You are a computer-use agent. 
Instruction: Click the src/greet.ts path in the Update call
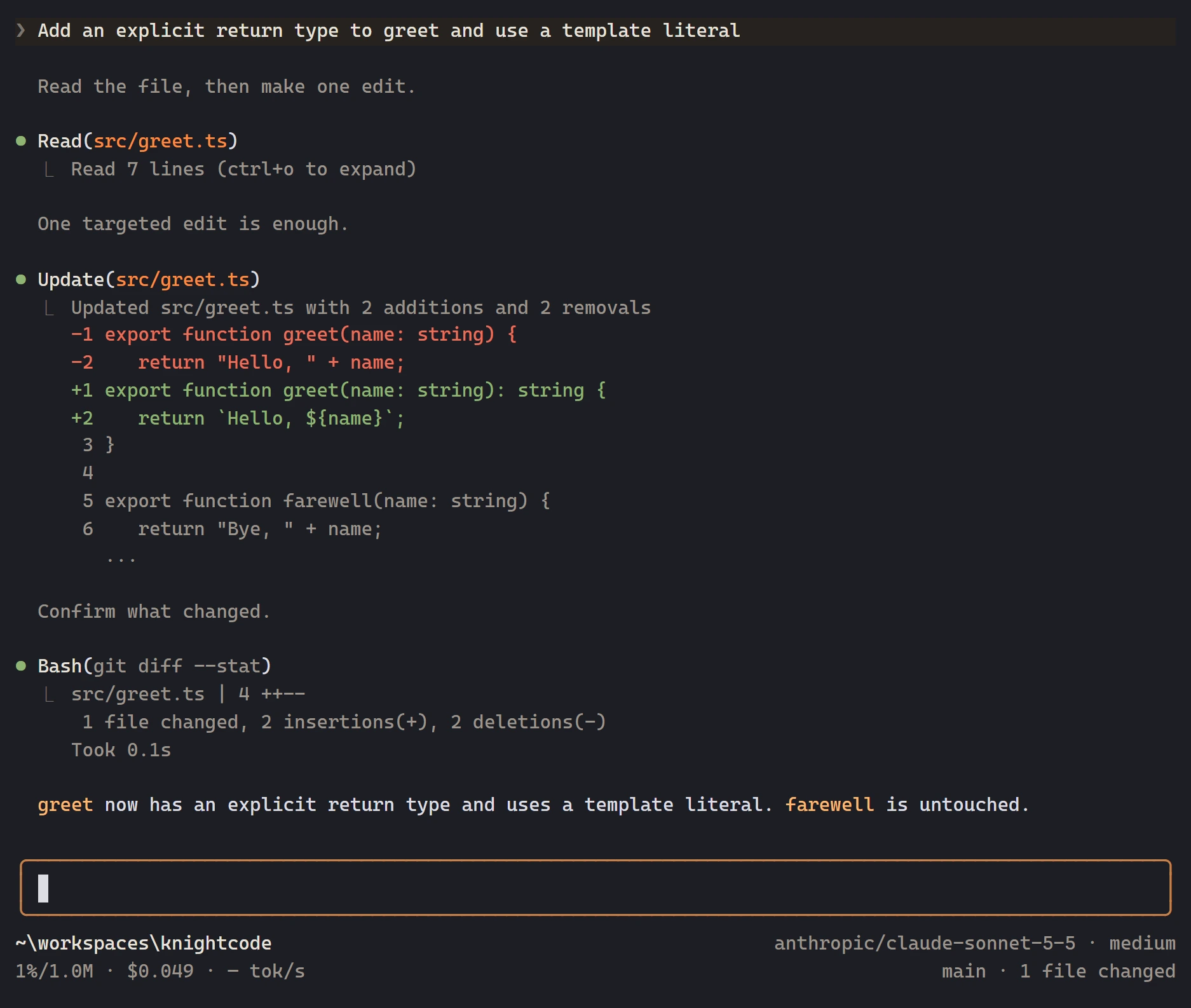coord(182,280)
